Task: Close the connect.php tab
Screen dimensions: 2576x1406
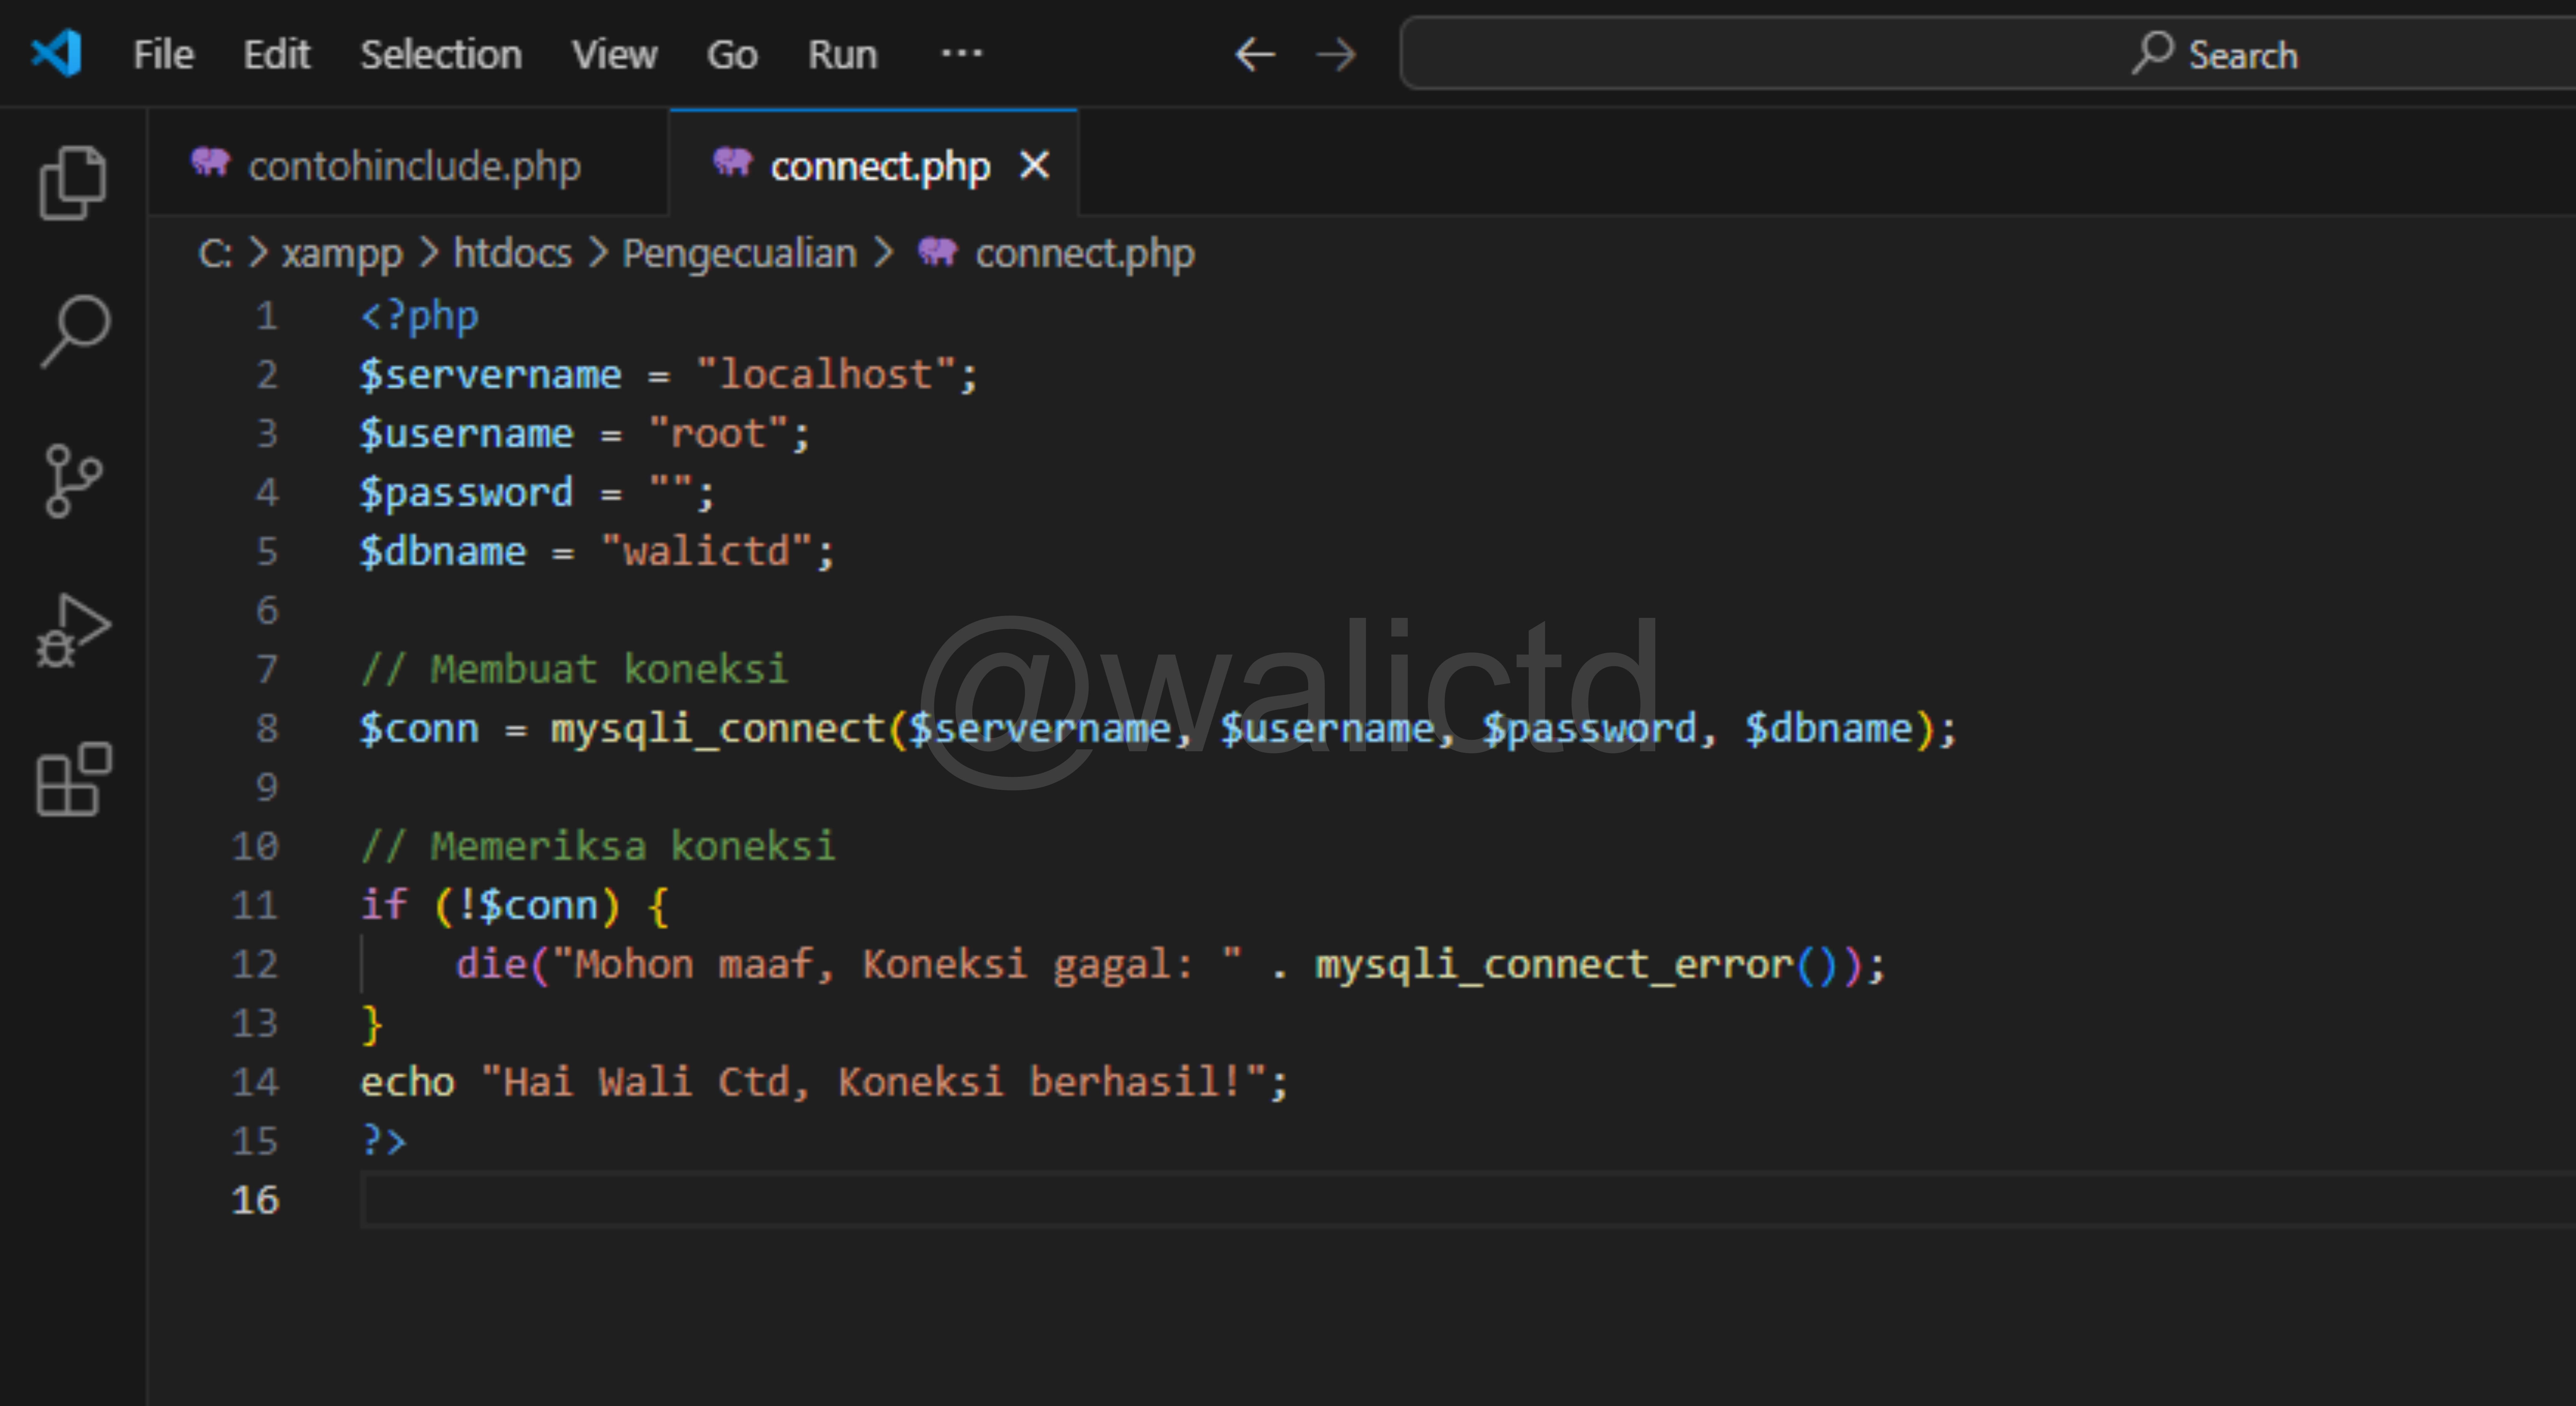Action: (1034, 165)
